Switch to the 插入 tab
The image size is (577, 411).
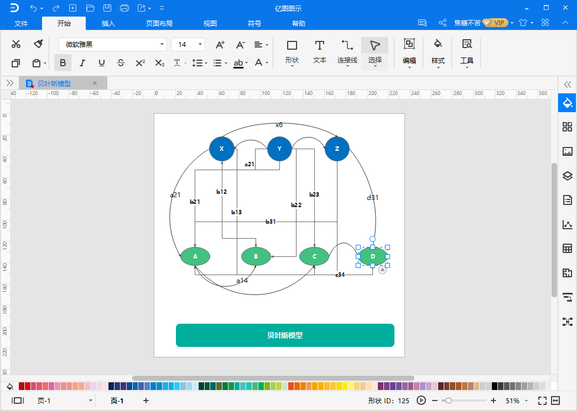coord(108,23)
